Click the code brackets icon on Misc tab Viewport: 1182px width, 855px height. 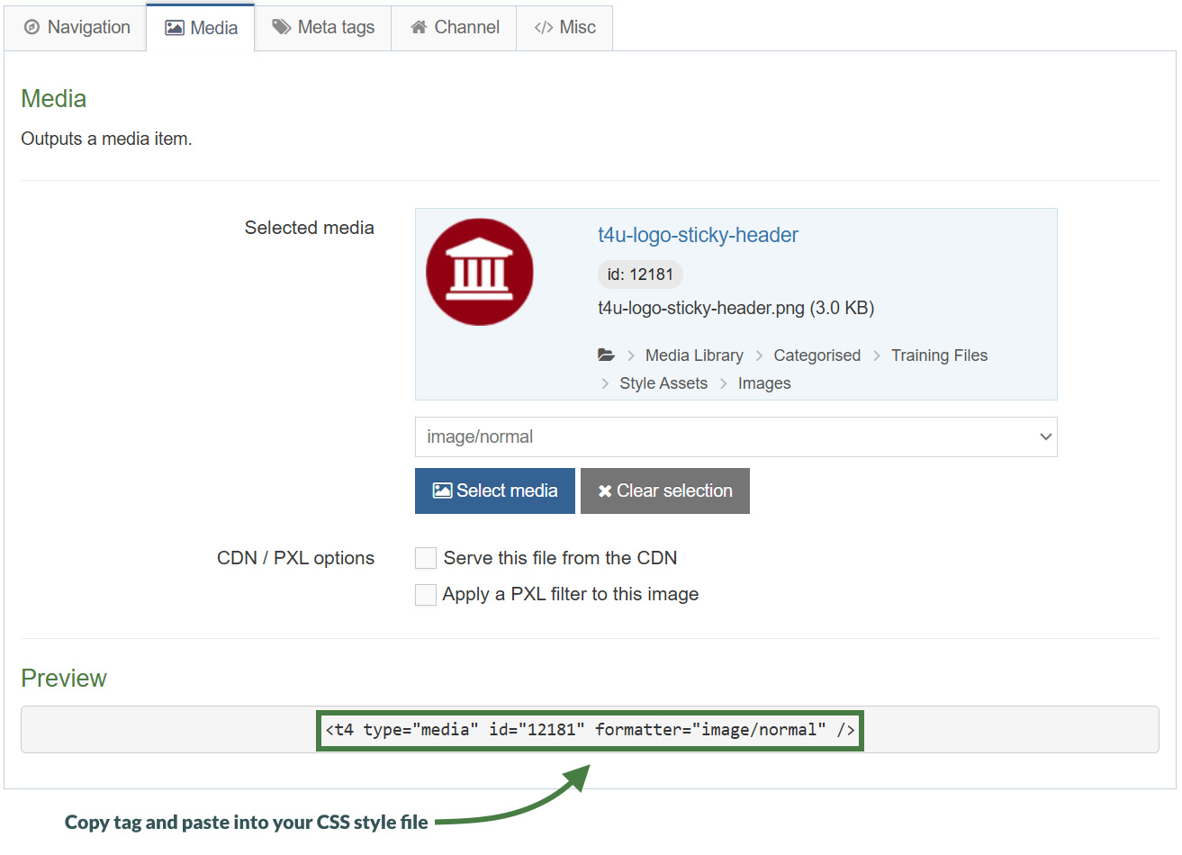543,28
